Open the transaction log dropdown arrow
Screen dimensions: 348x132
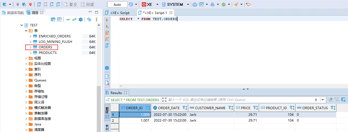[x=136, y=4]
